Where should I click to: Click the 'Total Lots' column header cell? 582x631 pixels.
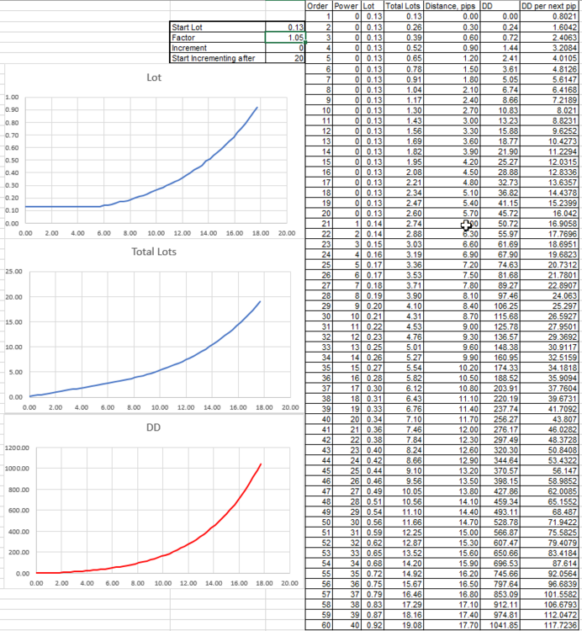pyautogui.click(x=404, y=6)
